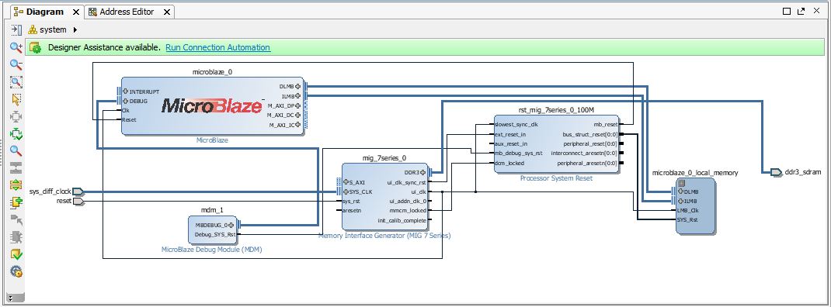The height and width of the screenshot is (307, 831).
Task: Select the microblaze_0_local_memory block
Action: (x=695, y=205)
